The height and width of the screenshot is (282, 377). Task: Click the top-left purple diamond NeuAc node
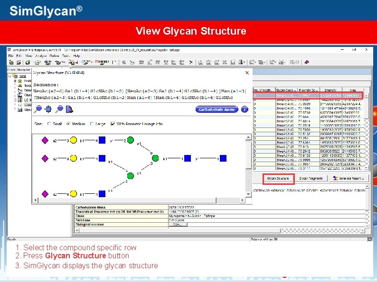click(45, 140)
